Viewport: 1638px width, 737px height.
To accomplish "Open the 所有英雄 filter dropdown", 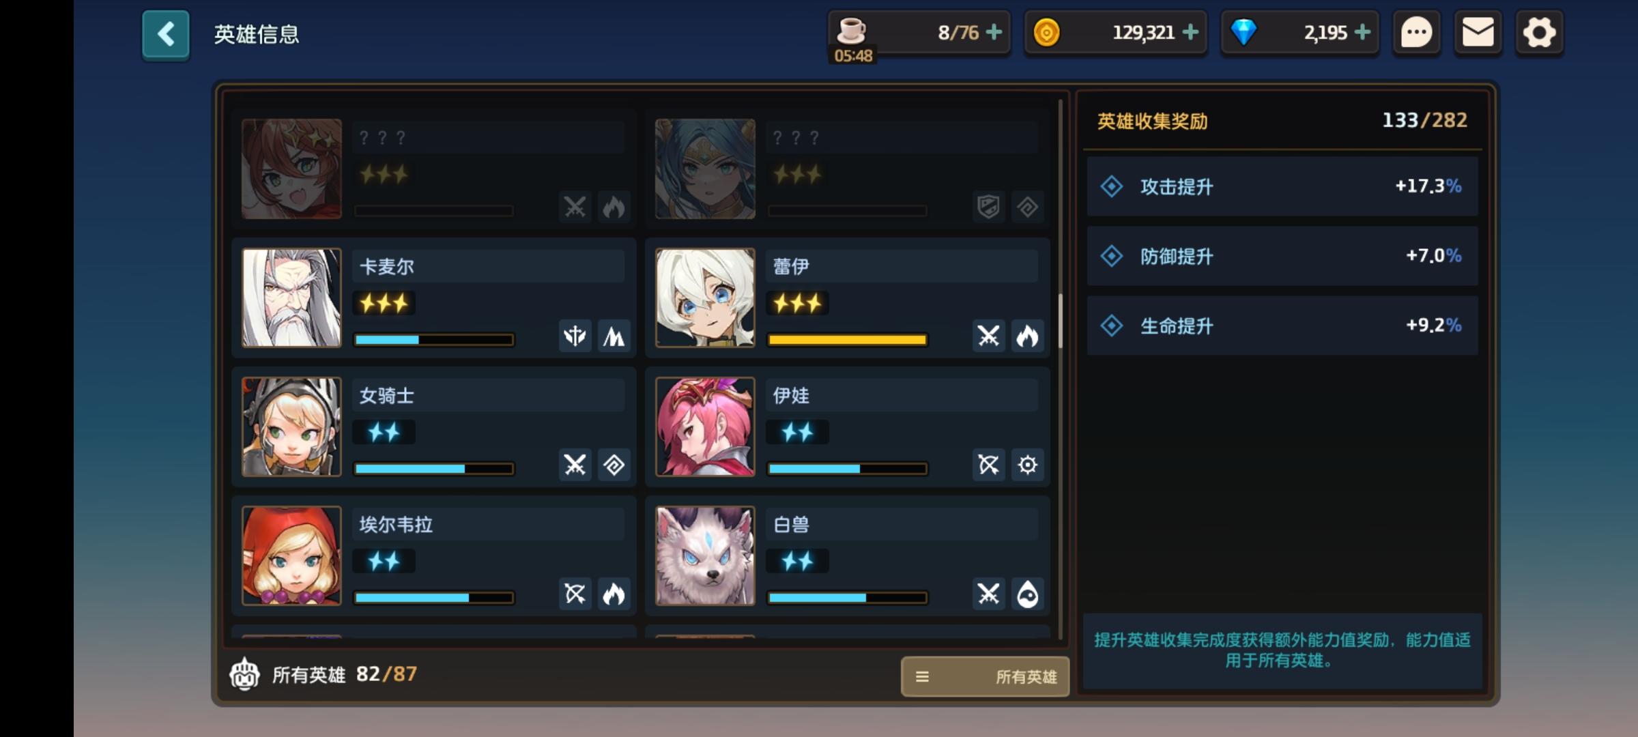I will [985, 676].
